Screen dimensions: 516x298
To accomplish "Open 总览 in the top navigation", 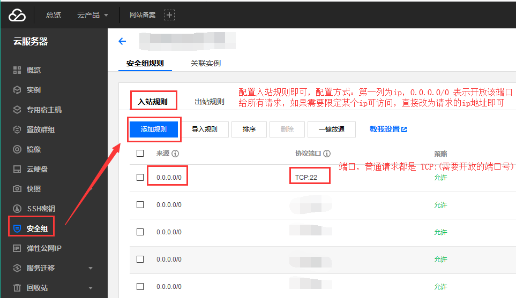I will 54,15.
